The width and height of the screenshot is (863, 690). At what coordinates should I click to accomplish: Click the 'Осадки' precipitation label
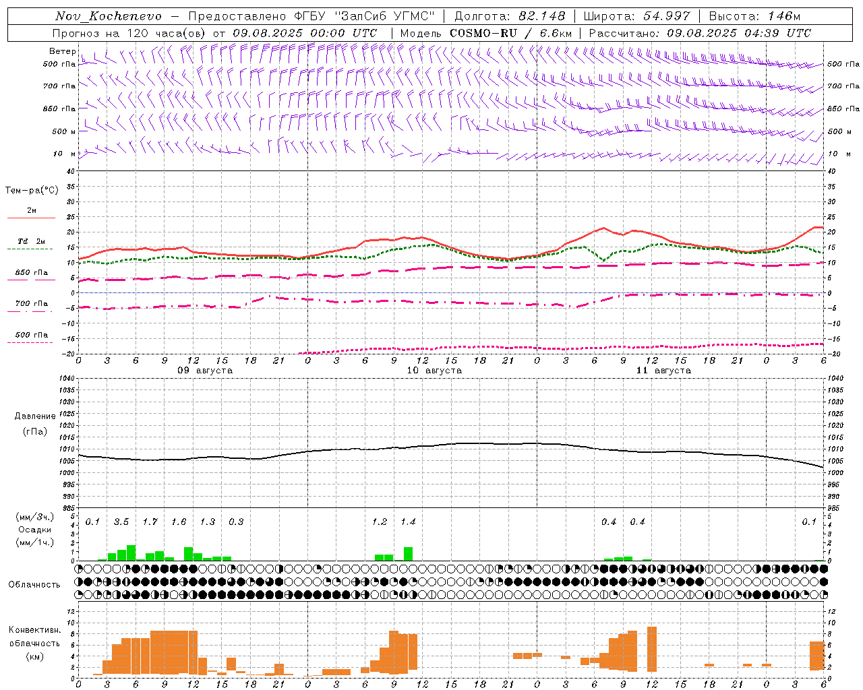point(35,530)
